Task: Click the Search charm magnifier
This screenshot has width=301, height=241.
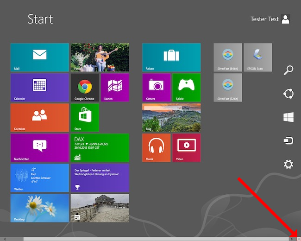Action: click(288, 70)
